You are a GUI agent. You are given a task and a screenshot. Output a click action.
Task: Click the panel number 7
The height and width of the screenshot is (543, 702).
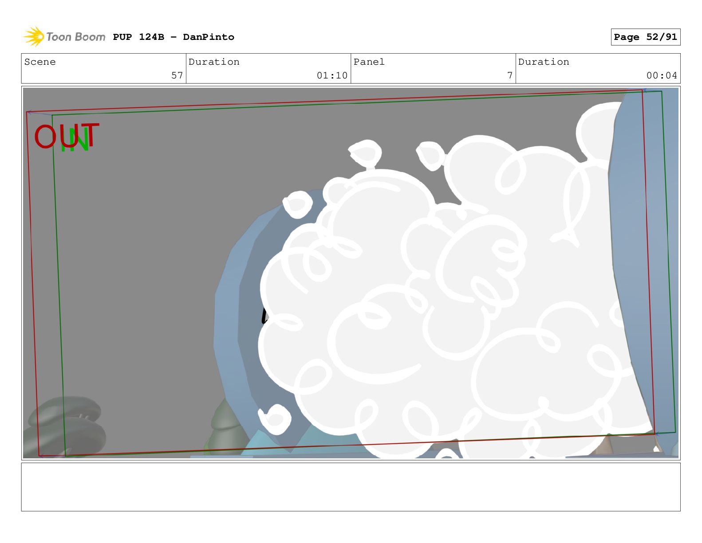(x=510, y=75)
